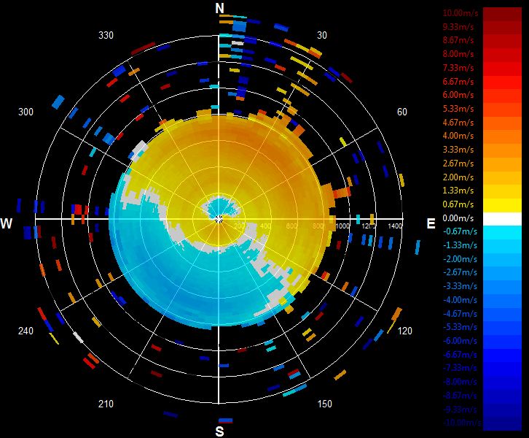Select the 60 degree azimuth label
Image resolution: width=529 pixels, height=438 pixels.
coord(401,112)
